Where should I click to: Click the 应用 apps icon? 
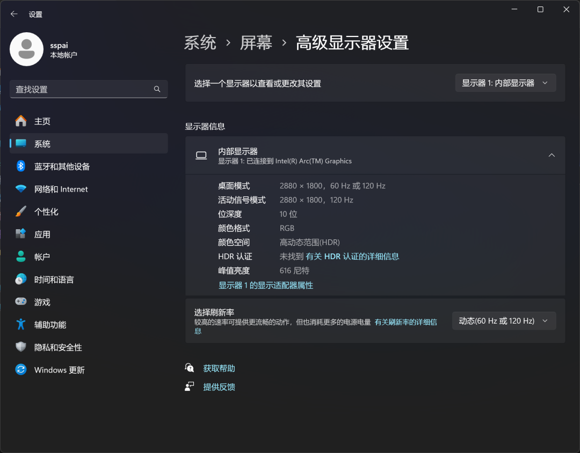[21, 234]
